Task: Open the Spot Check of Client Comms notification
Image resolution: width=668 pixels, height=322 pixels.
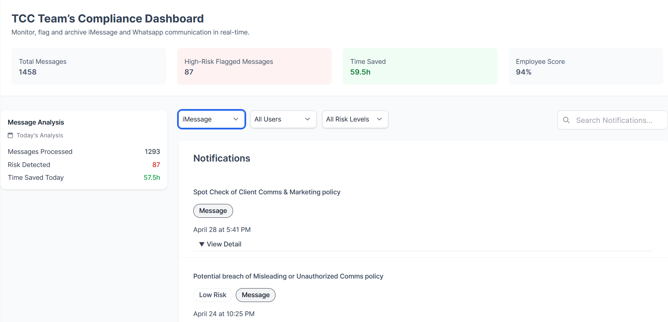Action: tap(267, 192)
